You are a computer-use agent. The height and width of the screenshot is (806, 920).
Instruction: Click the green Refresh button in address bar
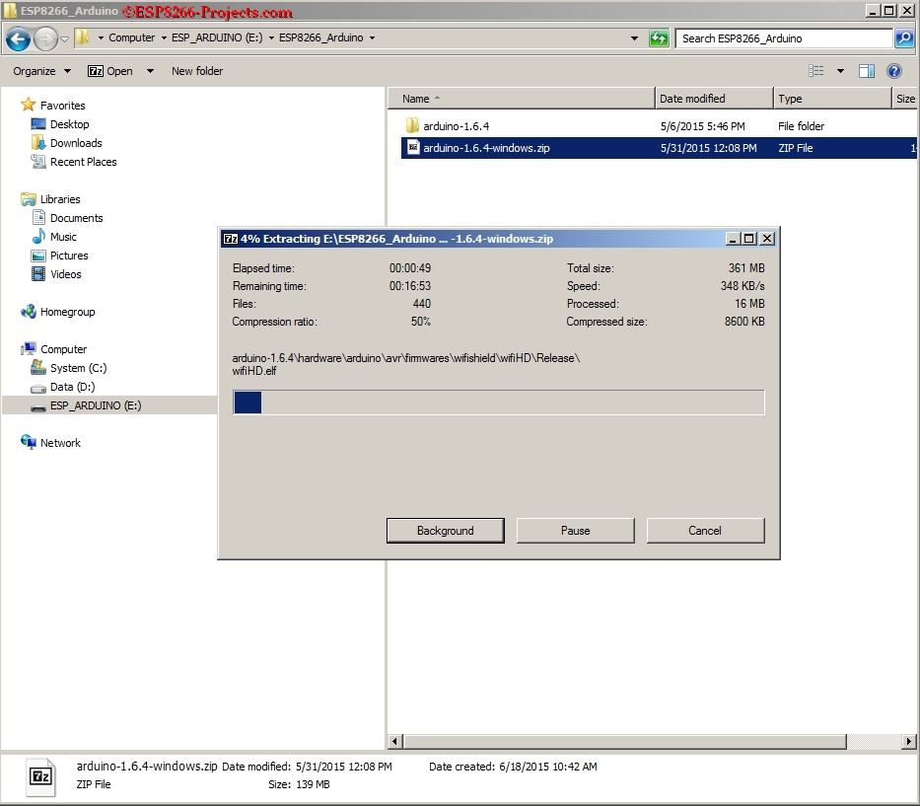tap(659, 38)
